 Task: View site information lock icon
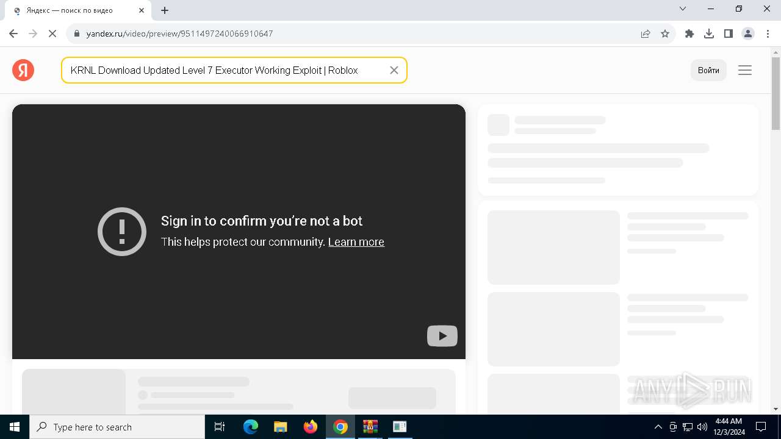point(77,34)
